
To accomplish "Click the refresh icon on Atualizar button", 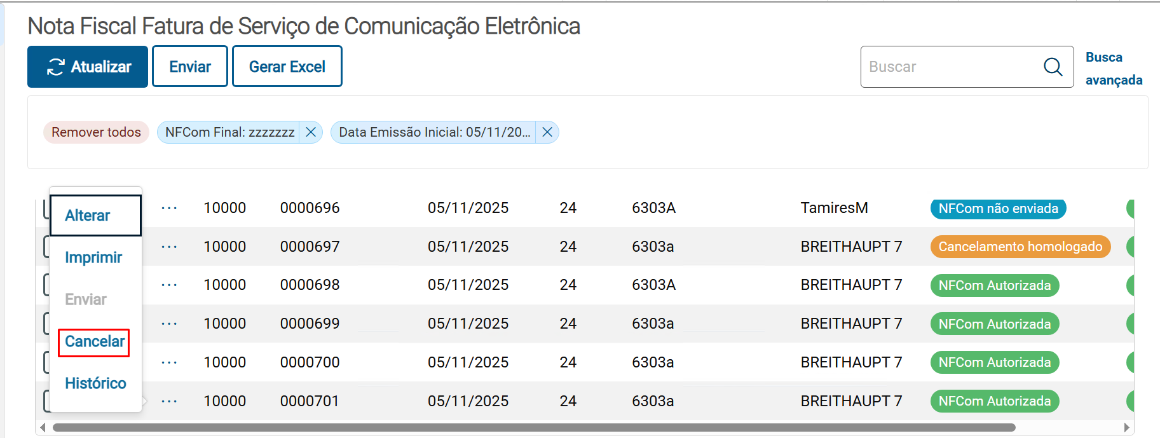I will click(55, 67).
